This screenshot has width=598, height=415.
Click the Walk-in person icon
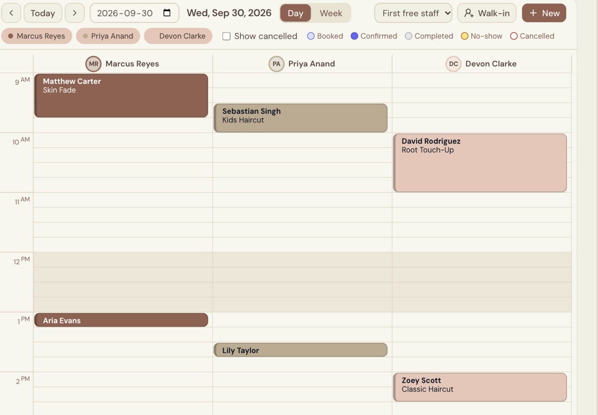(469, 13)
